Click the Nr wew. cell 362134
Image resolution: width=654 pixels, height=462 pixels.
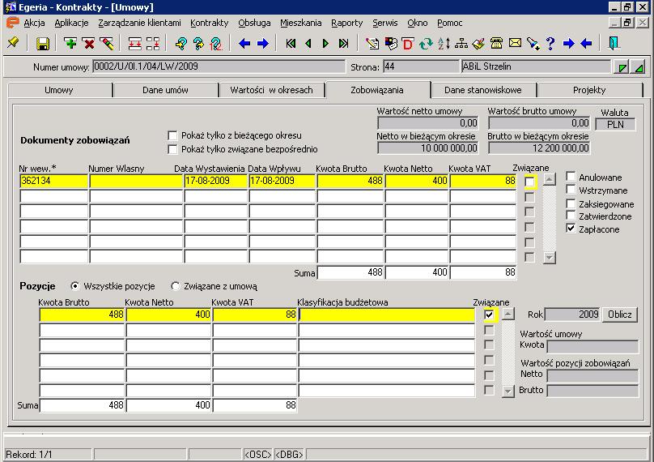tap(53, 181)
